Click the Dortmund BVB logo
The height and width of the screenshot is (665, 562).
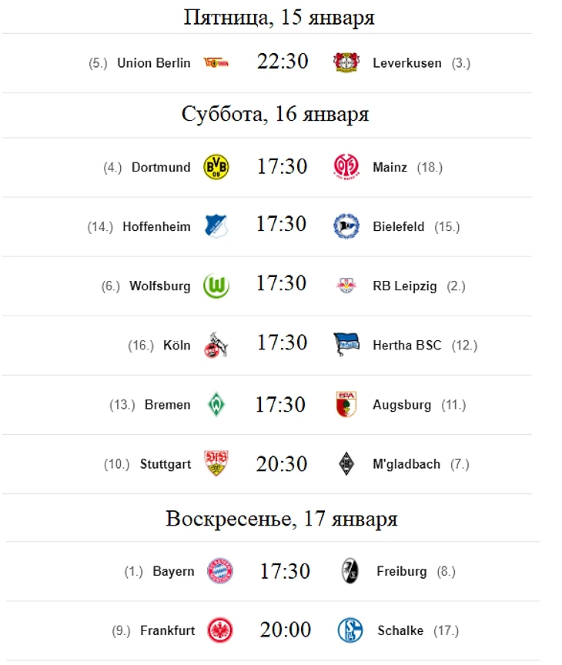pyautogui.click(x=215, y=167)
